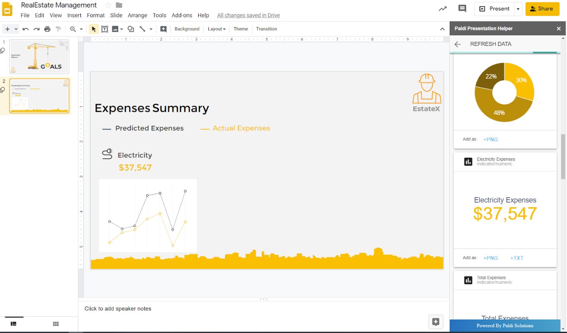The image size is (567, 333).
Task: Open the Layout dropdown
Action: pos(216,28)
